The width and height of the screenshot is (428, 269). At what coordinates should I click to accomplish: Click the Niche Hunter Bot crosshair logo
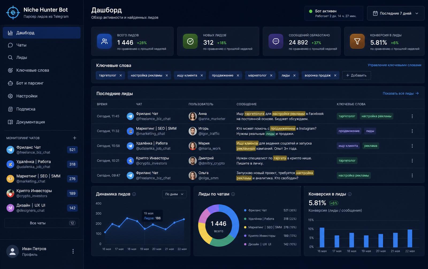(13, 13)
